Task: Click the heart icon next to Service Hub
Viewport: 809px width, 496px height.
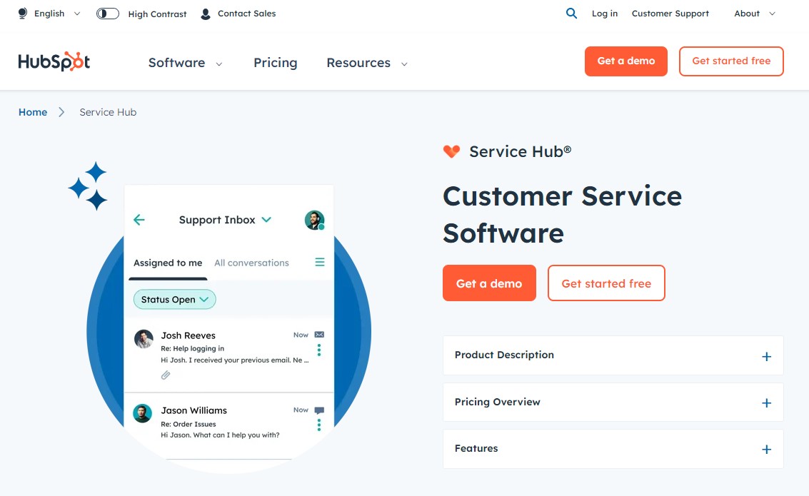Action: click(x=451, y=151)
